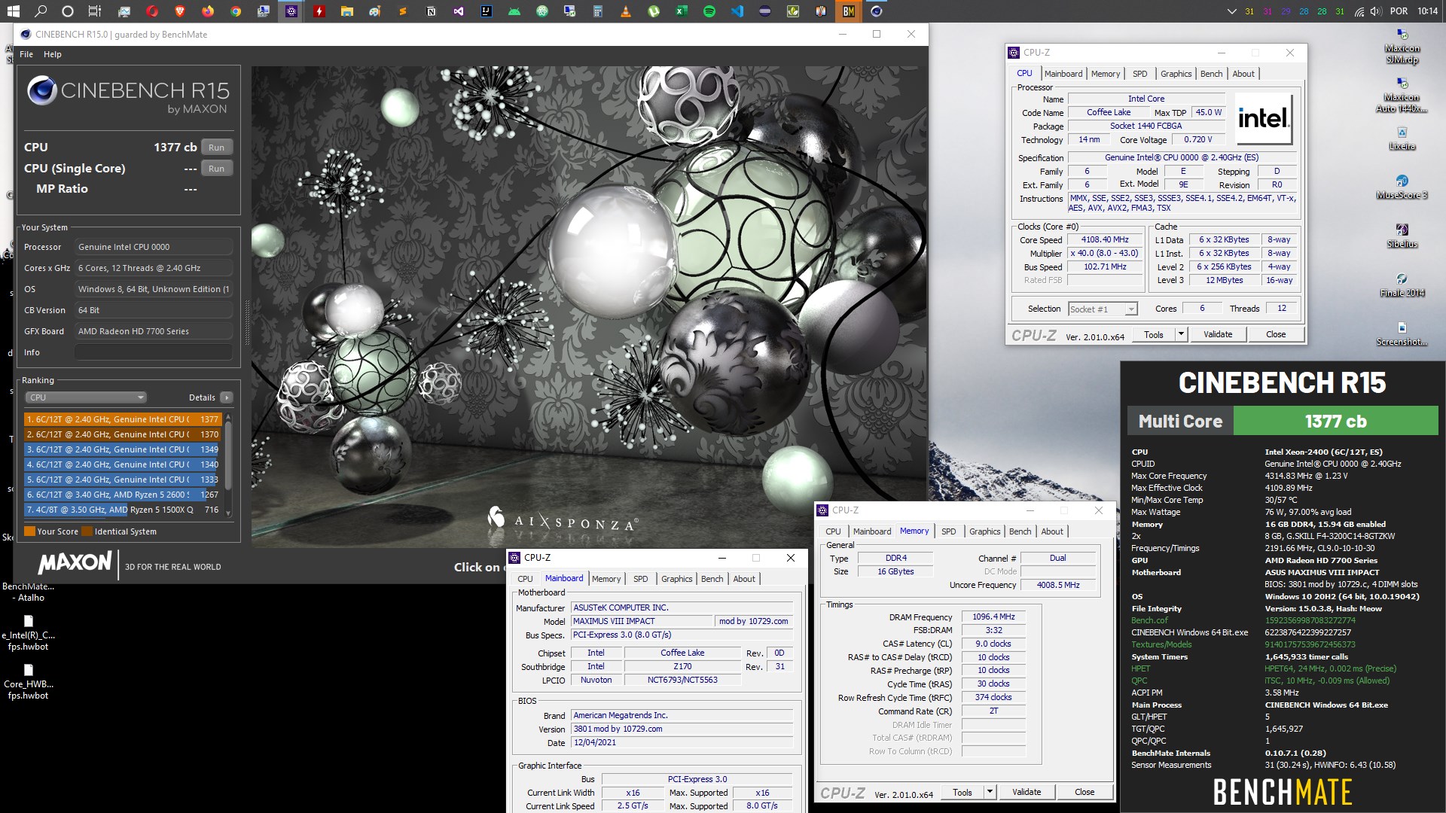Screen dimensions: 1446x813
Task: Open Cinebench File menu
Action: [x=26, y=54]
